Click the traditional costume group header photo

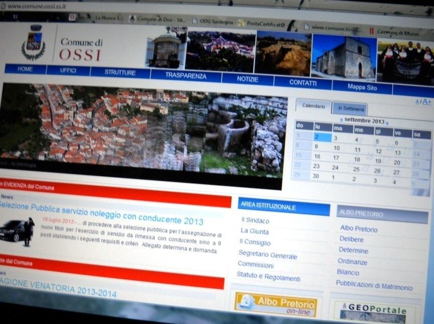[405, 62]
